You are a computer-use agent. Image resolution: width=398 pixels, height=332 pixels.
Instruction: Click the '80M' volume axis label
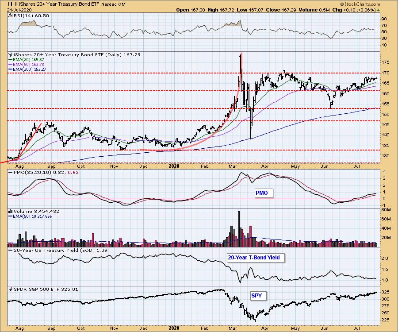pos(386,209)
